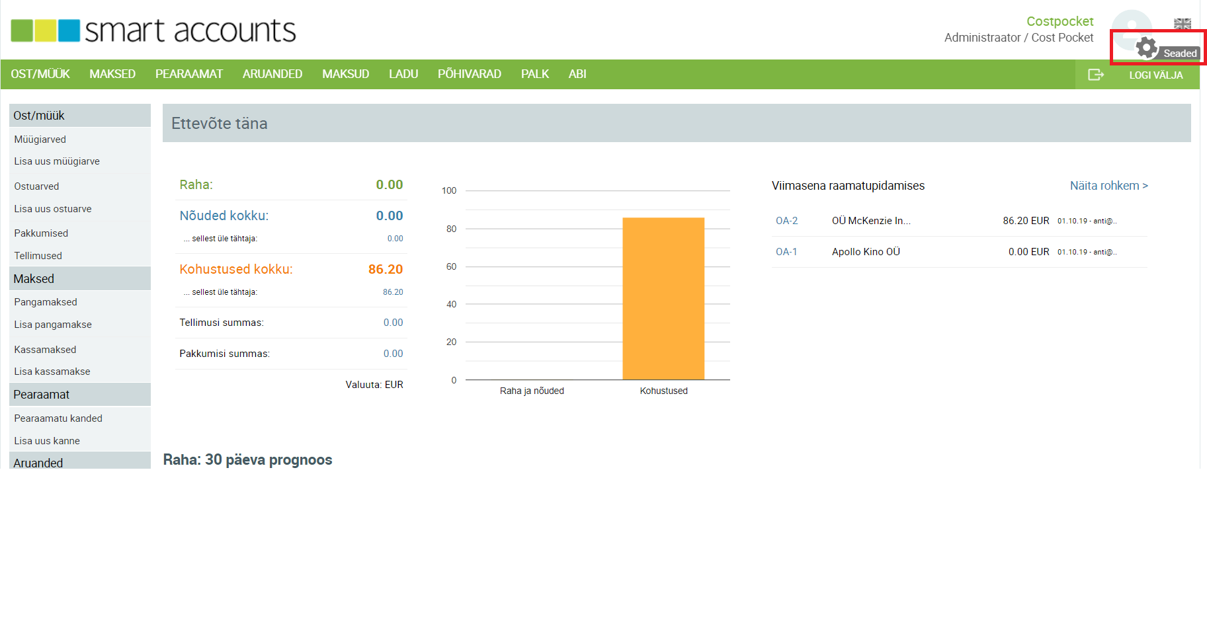Image resolution: width=1207 pixels, height=630 pixels.
Task: Open Pakkumised in the sidebar
Action: [x=41, y=233]
